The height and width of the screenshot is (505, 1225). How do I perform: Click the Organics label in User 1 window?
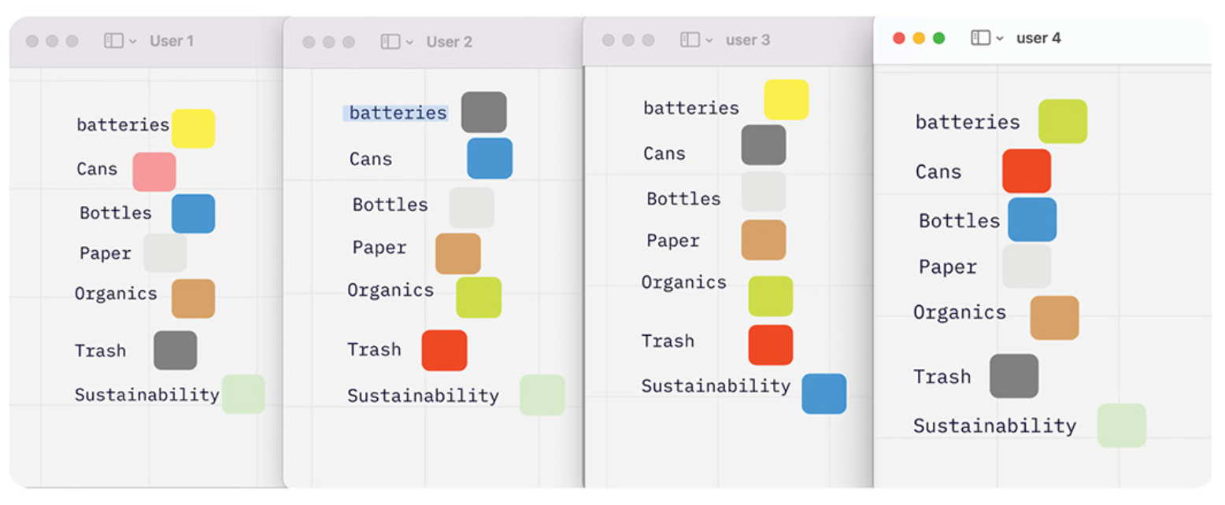pyautogui.click(x=116, y=293)
